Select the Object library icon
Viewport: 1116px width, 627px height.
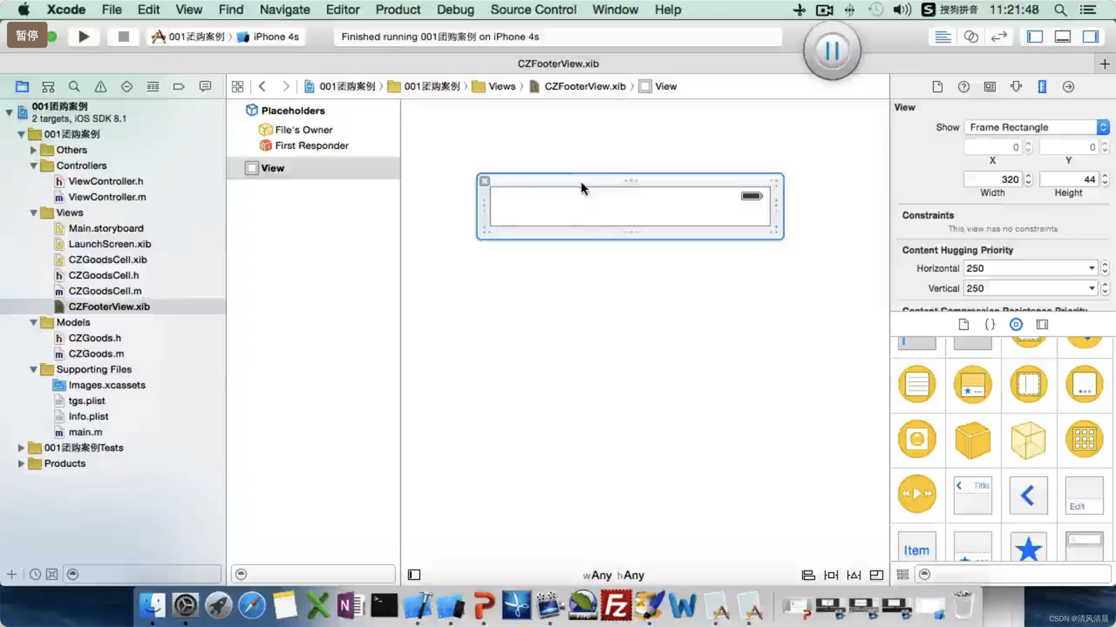[x=1016, y=324]
